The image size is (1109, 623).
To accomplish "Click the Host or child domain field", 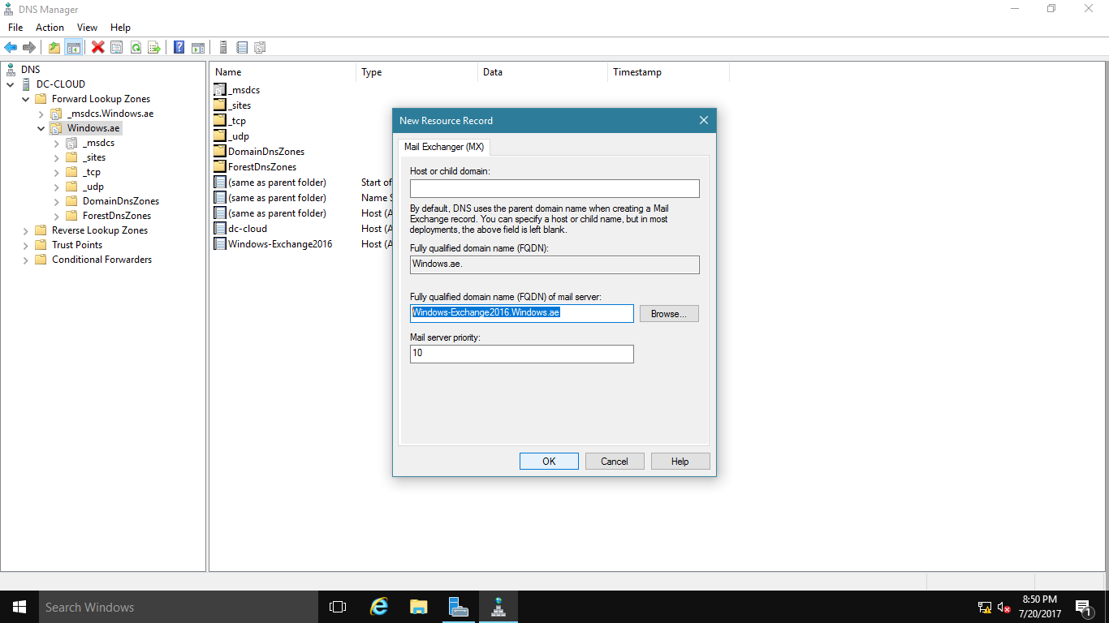I will point(554,189).
